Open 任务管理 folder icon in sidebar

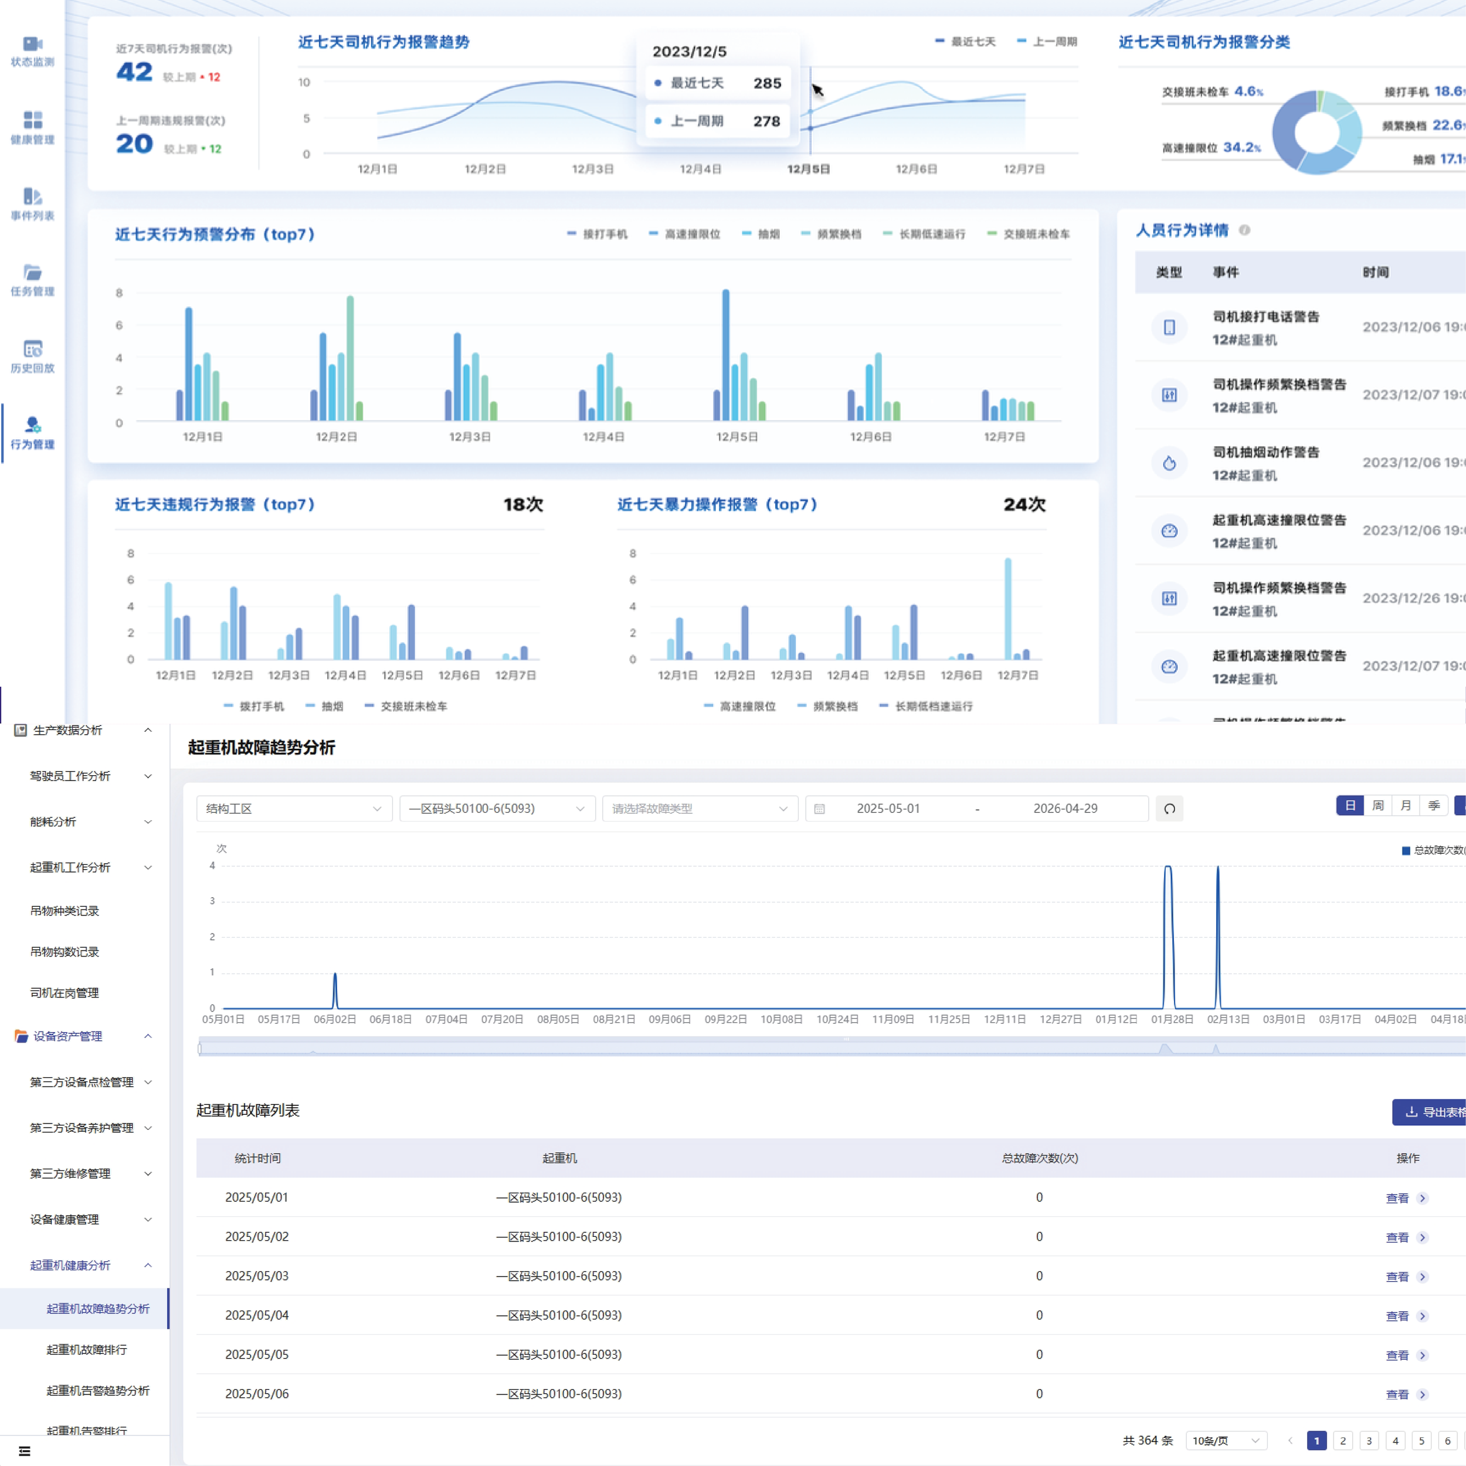tap(33, 273)
